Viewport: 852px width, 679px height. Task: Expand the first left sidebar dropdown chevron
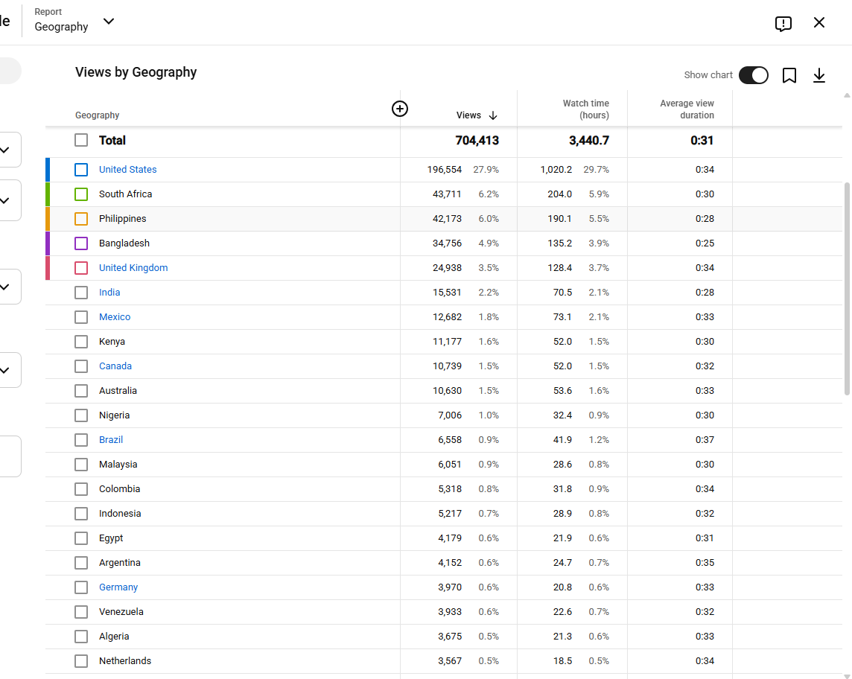(x=5, y=150)
